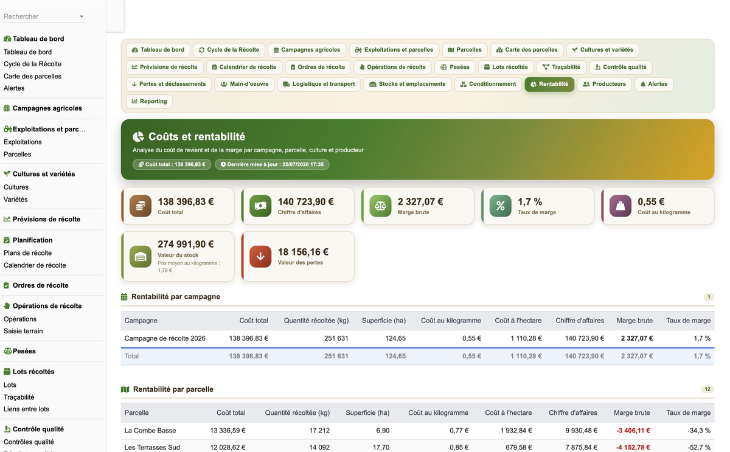Go to Variétés in the sidebar
730x452 pixels.
click(x=16, y=200)
